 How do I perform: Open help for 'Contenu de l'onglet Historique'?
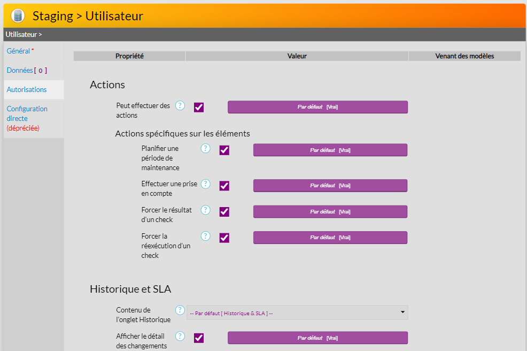coord(180,310)
